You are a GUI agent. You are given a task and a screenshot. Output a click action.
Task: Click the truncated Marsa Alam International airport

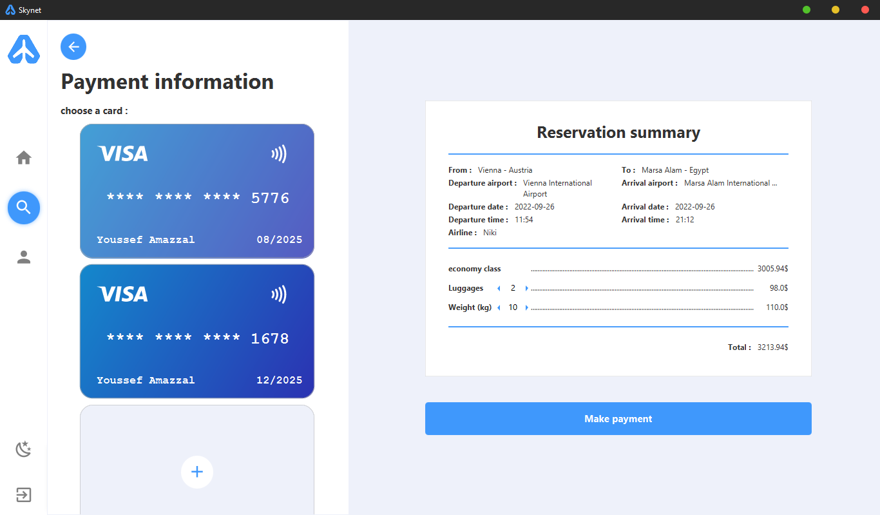(731, 183)
